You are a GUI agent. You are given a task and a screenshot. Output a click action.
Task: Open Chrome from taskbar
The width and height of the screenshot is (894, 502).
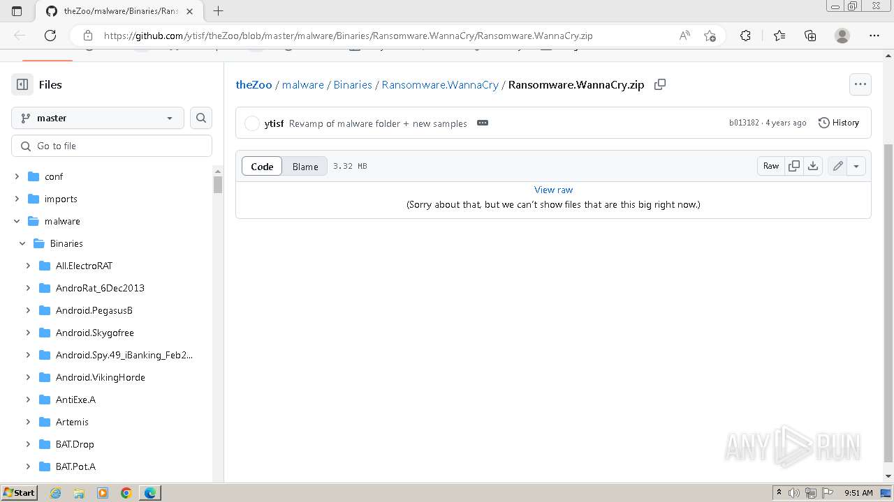[x=126, y=493]
